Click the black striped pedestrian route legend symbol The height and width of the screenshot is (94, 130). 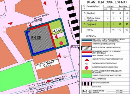[x=87, y=84]
